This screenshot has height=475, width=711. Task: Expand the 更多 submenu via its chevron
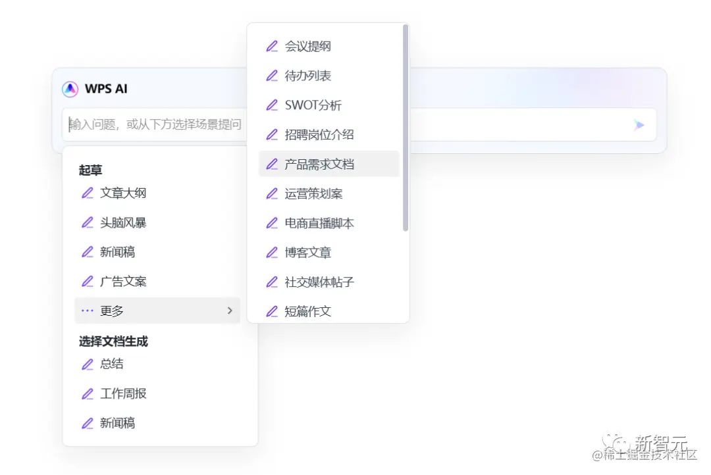tap(230, 311)
